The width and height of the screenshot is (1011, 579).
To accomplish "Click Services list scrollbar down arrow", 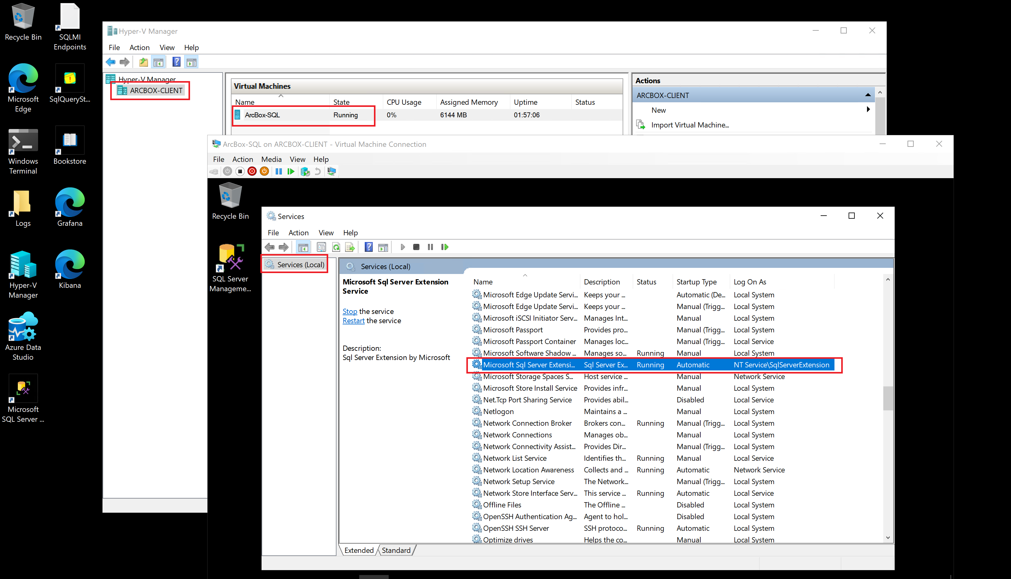I will click(888, 538).
